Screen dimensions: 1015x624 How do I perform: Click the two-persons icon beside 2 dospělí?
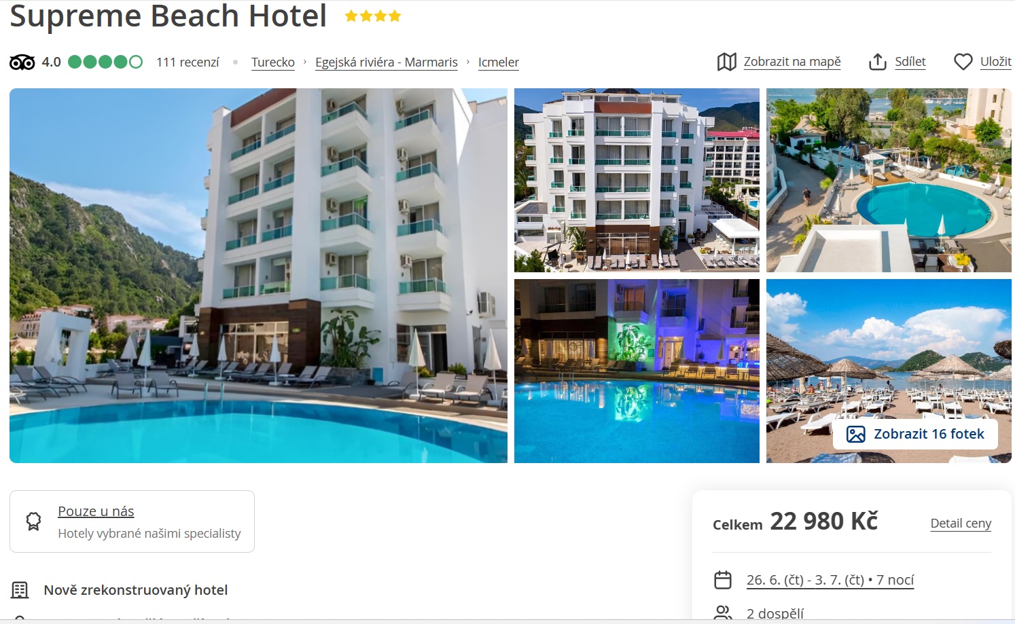tap(723, 613)
